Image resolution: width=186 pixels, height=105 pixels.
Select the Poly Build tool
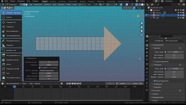point(12,78)
